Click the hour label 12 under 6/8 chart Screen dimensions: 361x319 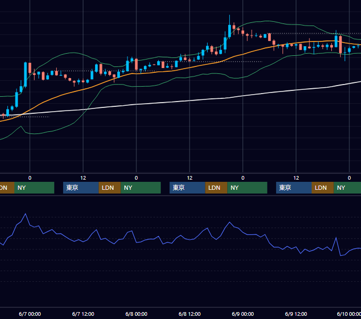point(190,178)
